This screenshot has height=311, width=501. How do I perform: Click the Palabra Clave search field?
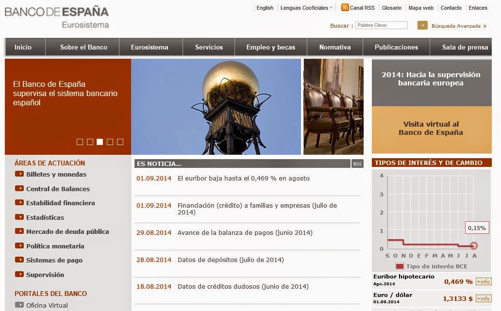[382, 25]
